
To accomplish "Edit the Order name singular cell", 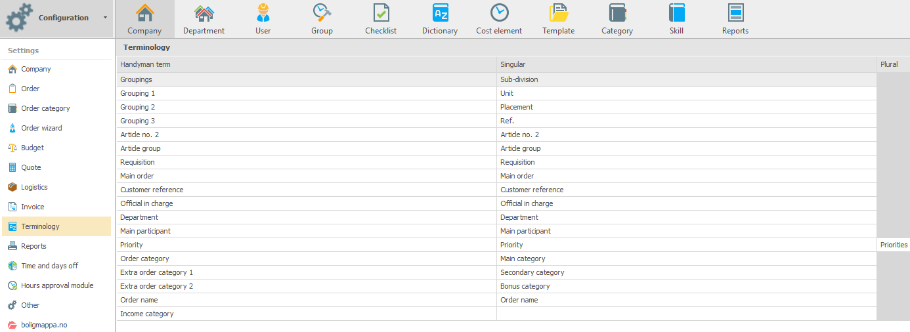I will (687, 300).
